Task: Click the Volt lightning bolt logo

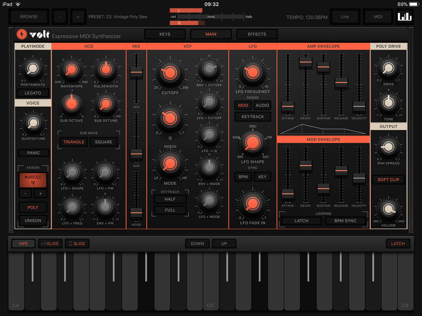Action: [x=22, y=34]
